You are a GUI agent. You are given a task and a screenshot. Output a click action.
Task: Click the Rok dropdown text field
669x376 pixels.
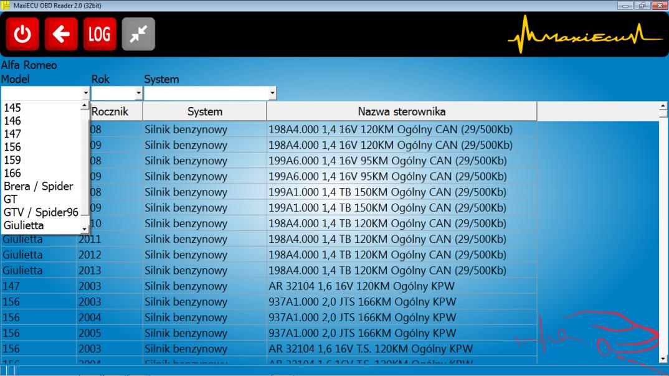[x=113, y=93]
